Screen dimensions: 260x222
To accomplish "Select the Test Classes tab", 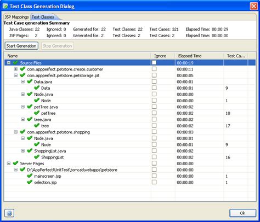I will (43, 17).
